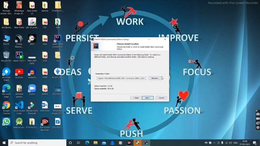Select the This PC desktop icon

point(6,40)
